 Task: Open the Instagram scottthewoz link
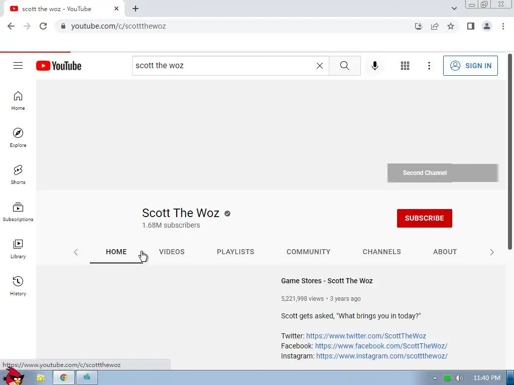pyautogui.click(x=382, y=356)
